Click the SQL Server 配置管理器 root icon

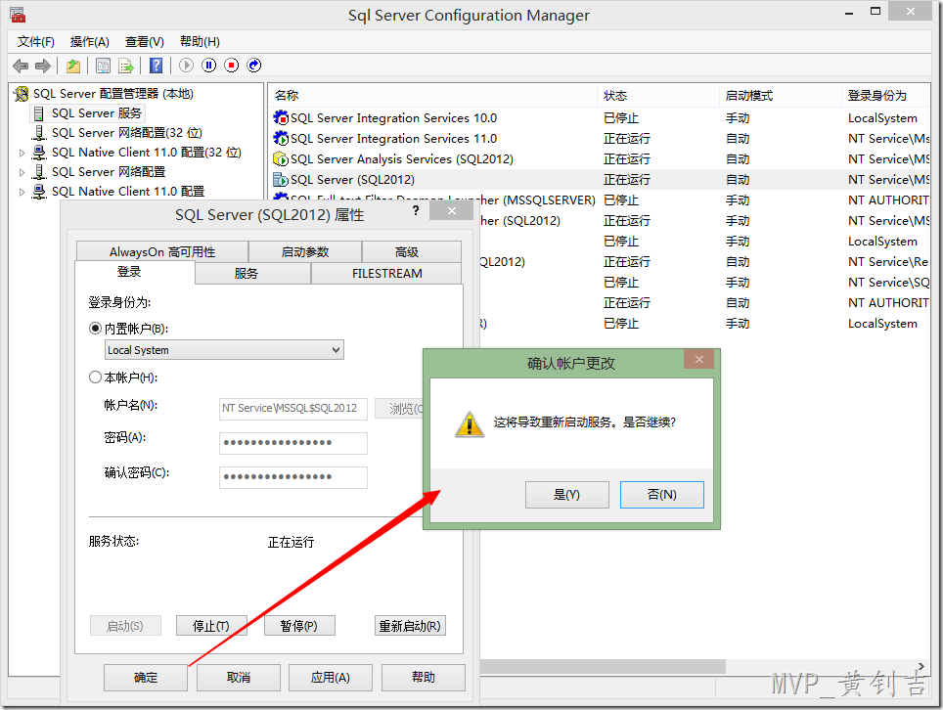pos(22,94)
